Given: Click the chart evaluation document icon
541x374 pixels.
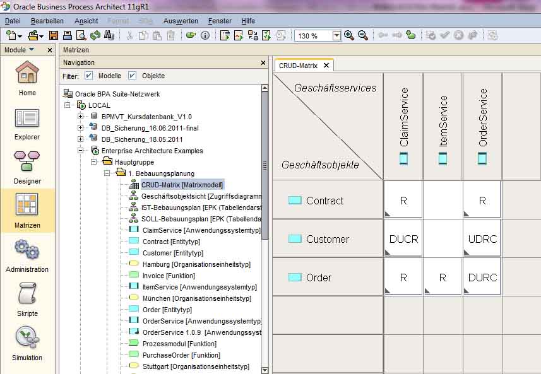Looking at the screenshot, I should point(239,35).
